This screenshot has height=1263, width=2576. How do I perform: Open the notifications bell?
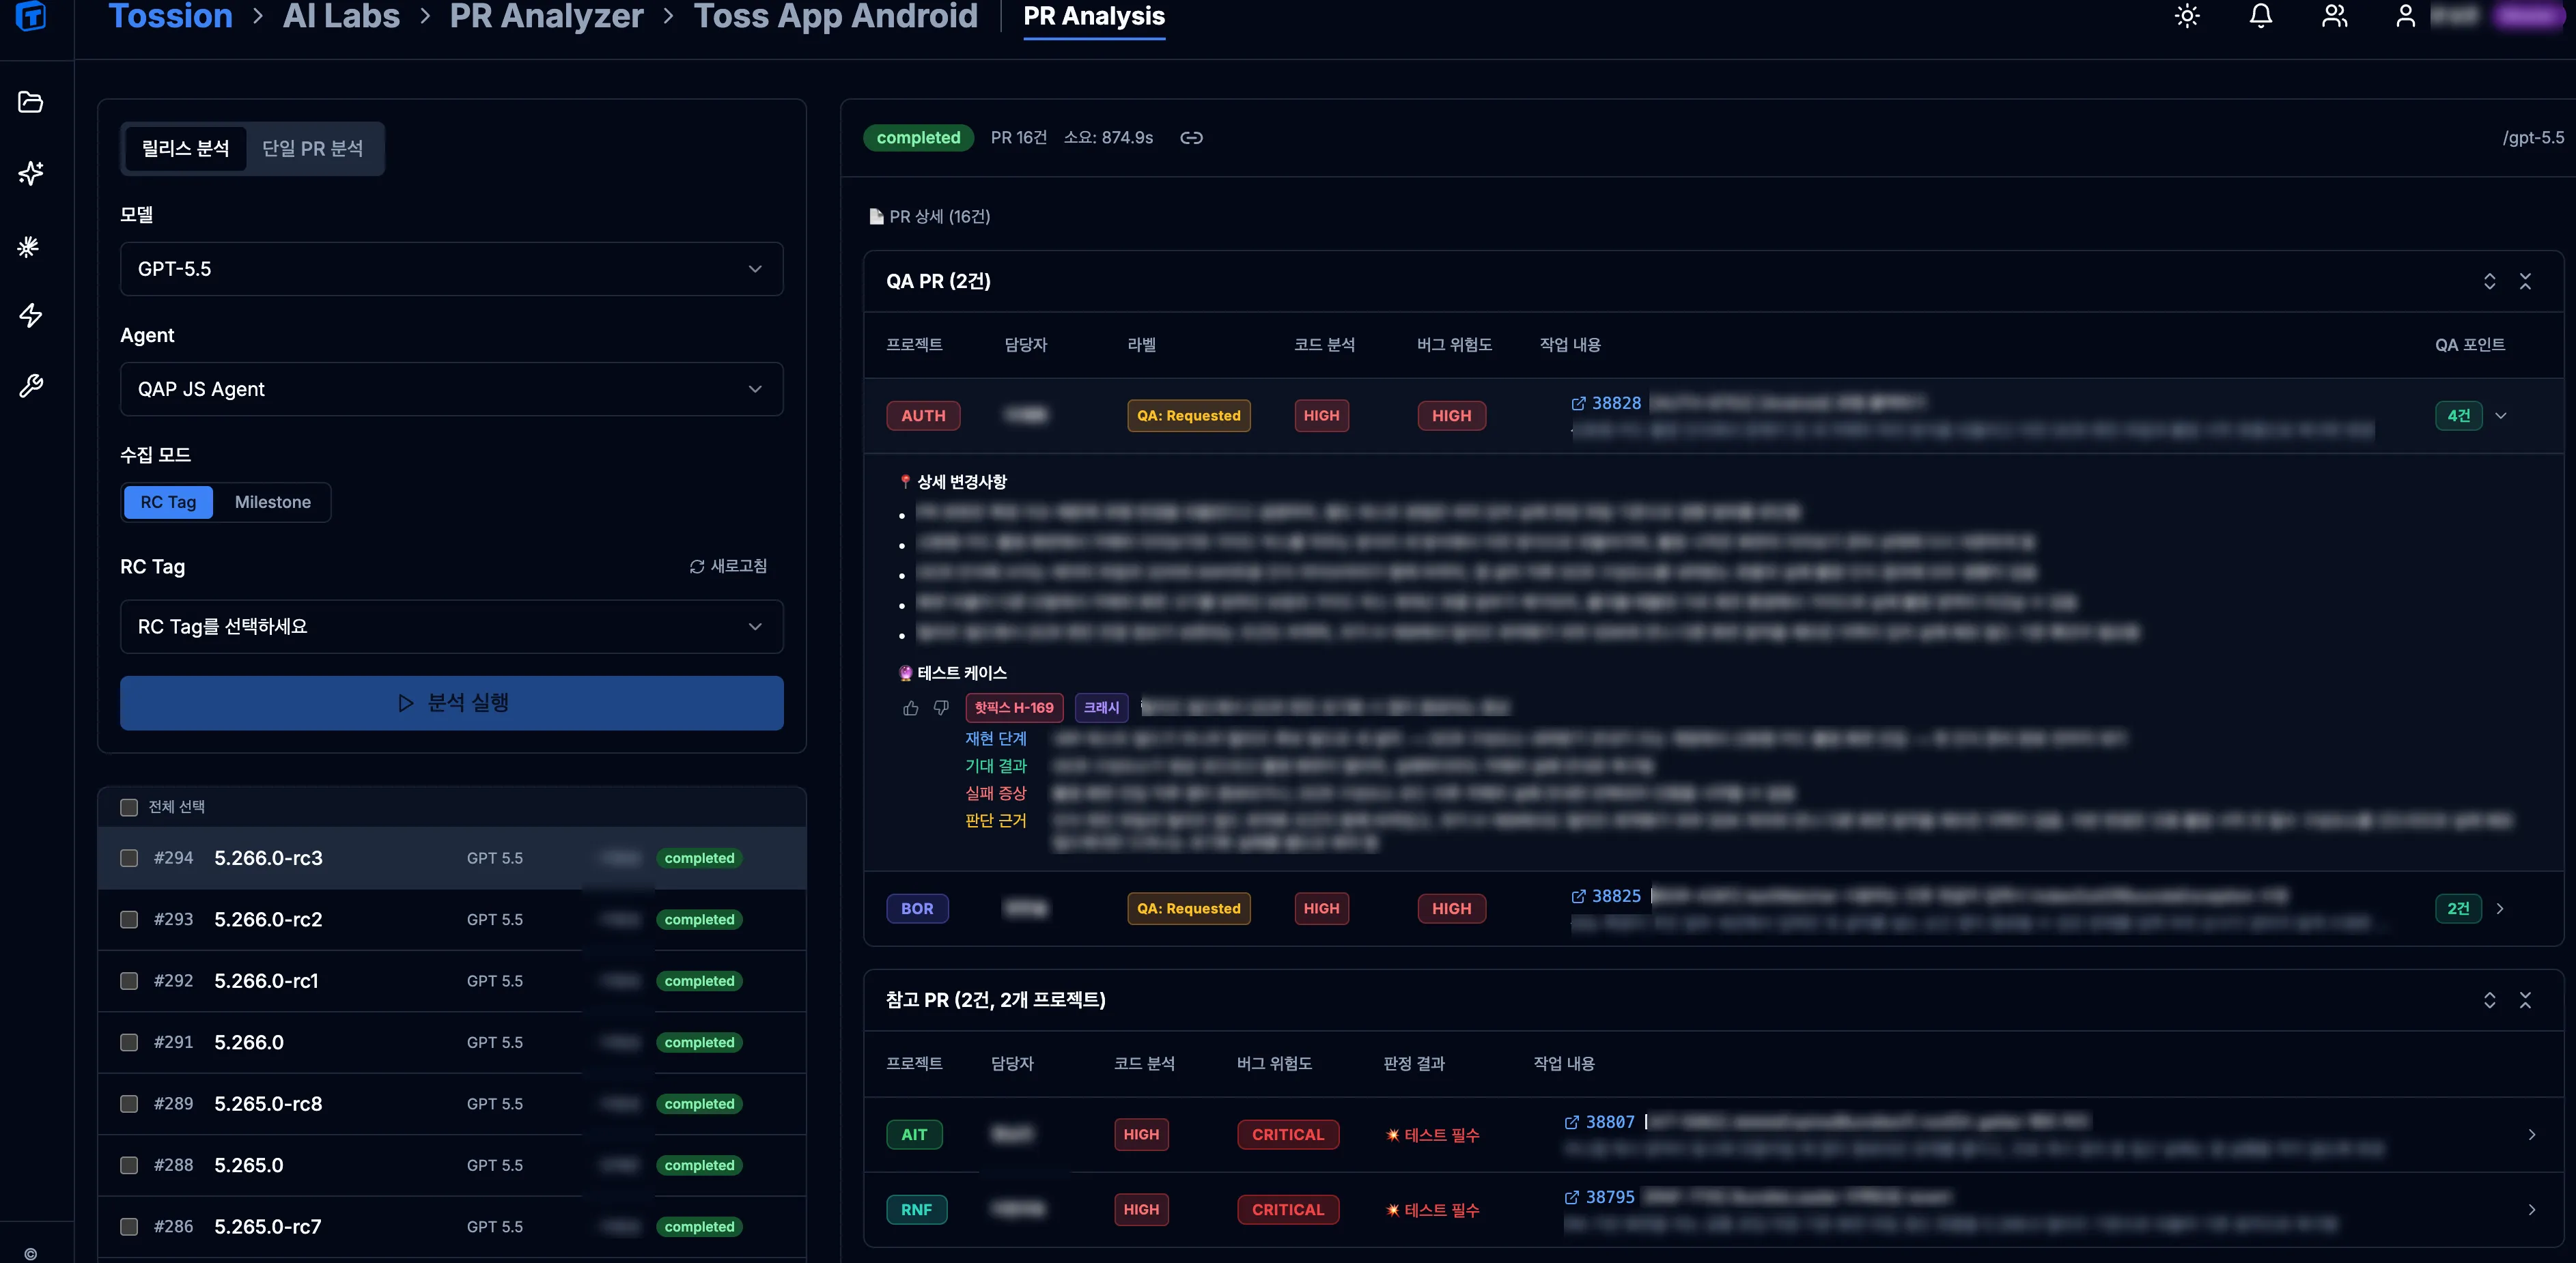[2261, 16]
